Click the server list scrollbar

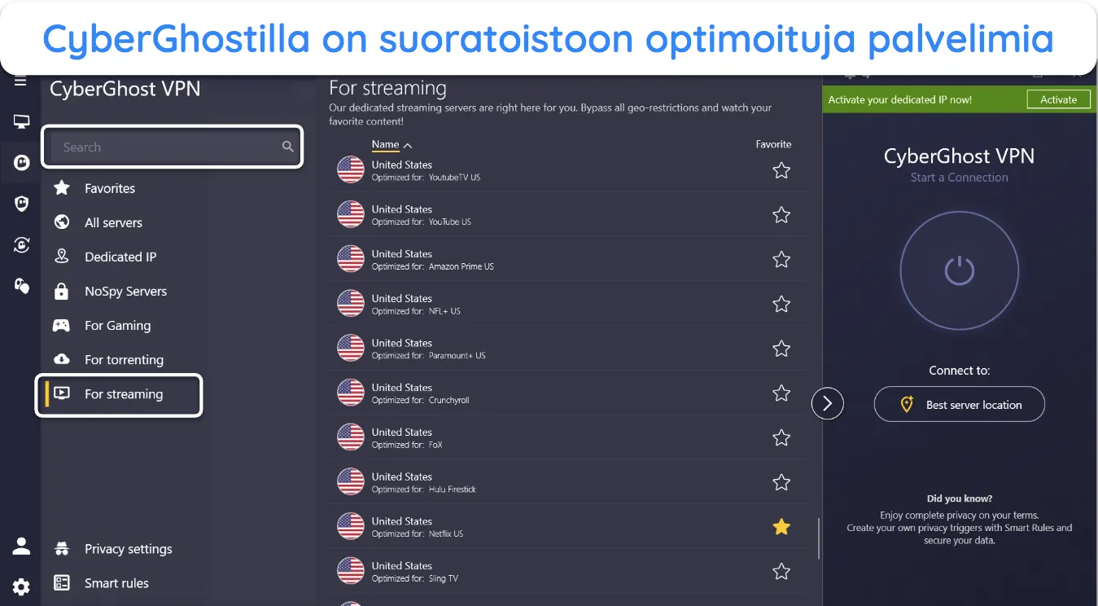coord(818,539)
